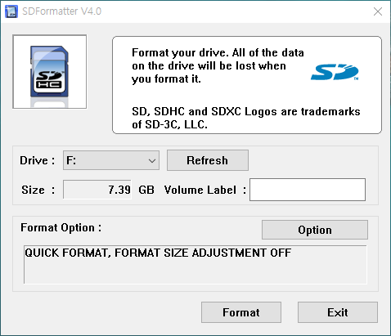Click the Size field showing 7.39

[x=97, y=190]
